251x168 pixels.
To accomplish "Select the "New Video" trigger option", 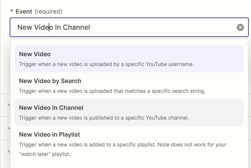I will point(35,54).
